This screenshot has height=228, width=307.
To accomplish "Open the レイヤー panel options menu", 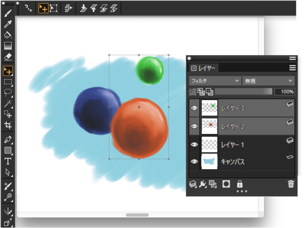I will [x=292, y=68].
